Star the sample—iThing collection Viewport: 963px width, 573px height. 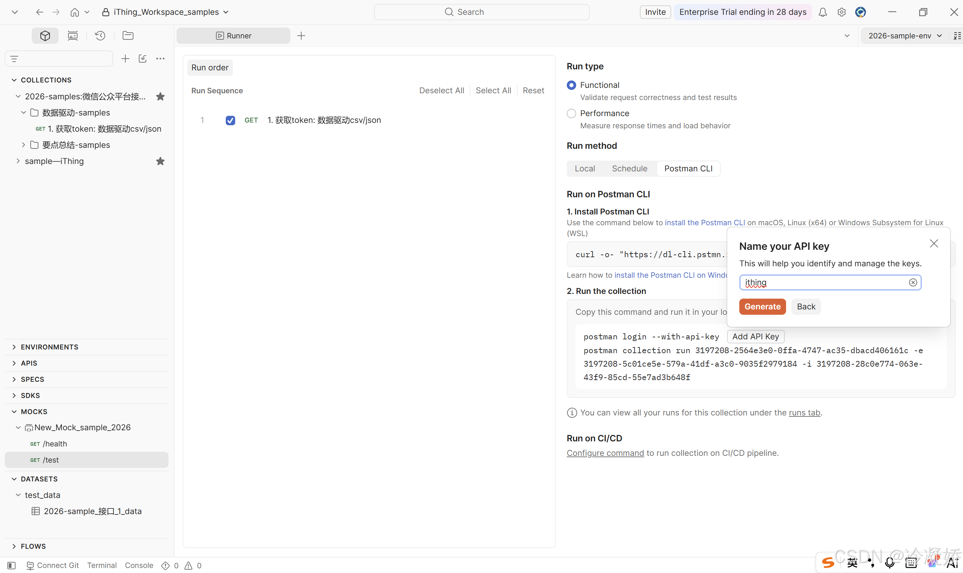point(160,161)
